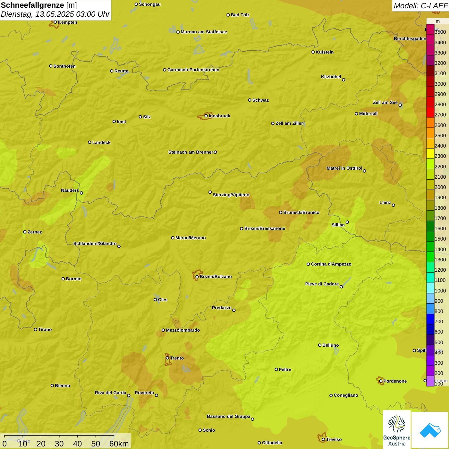Click the Predazzo location dot
449x449 pixels.
click(234, 310)
